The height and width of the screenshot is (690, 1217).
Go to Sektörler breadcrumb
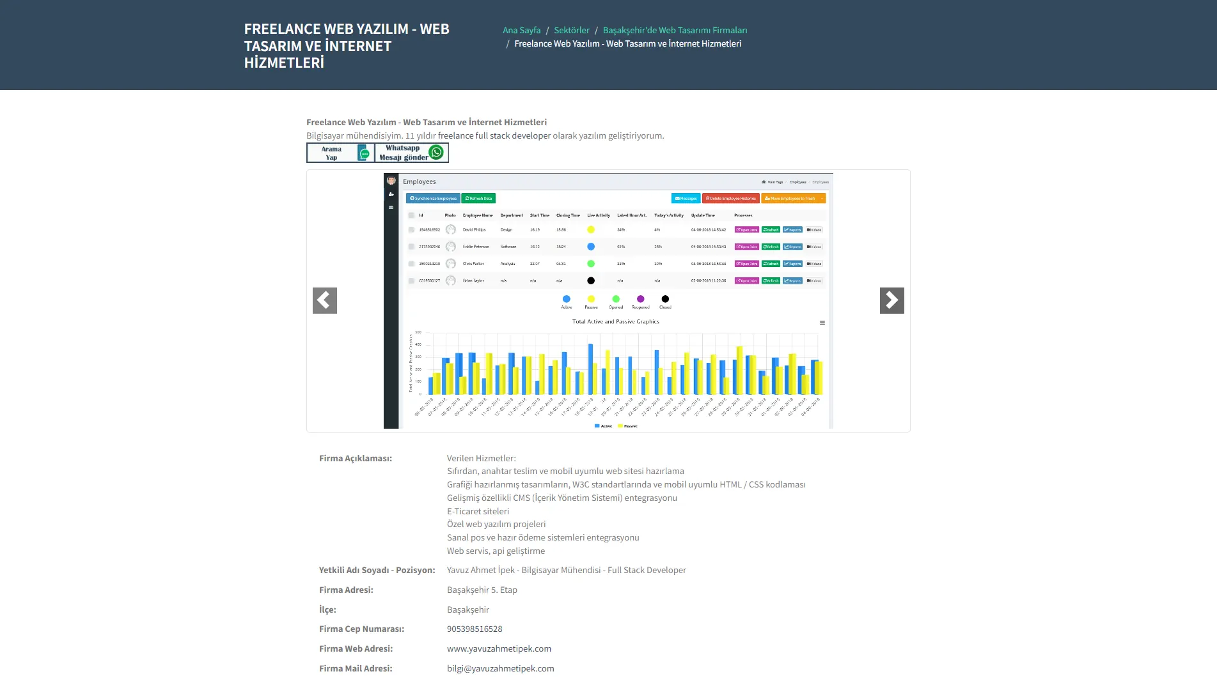tap(571, 30)
